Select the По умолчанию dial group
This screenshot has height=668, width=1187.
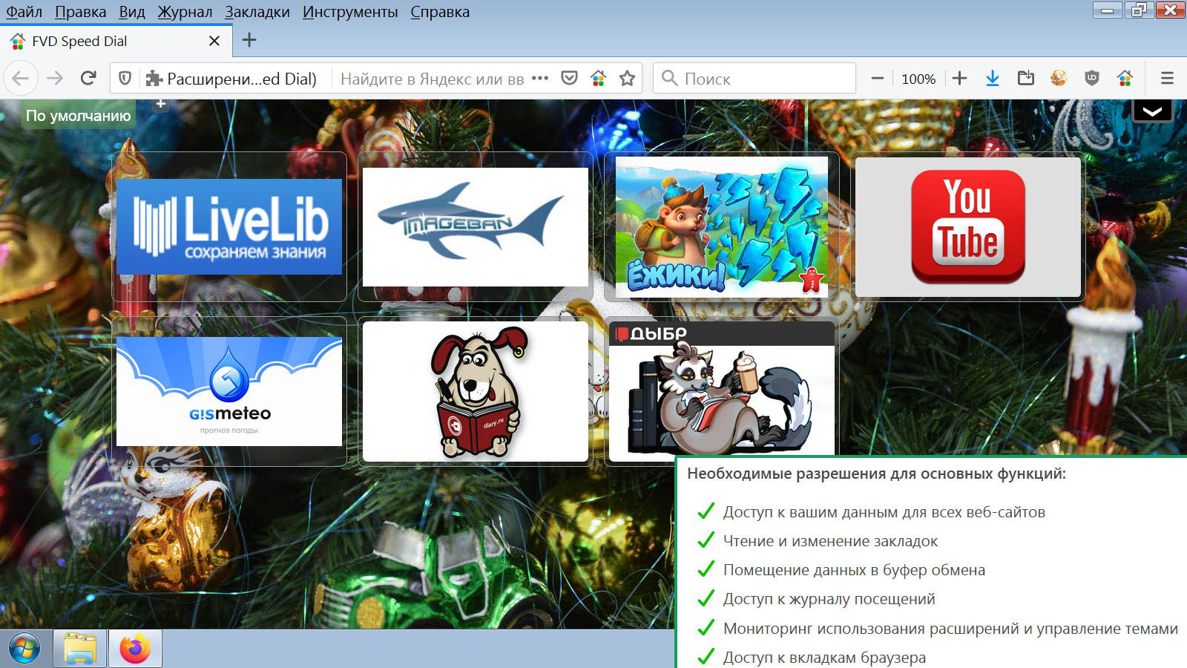pyautogui.click(x=78, y=116)
